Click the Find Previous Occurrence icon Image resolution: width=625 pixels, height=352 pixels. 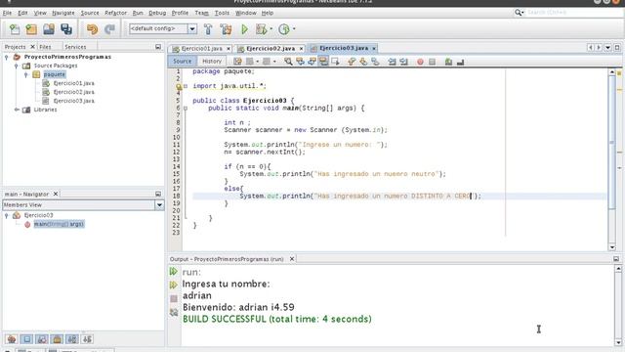point(300,62)
